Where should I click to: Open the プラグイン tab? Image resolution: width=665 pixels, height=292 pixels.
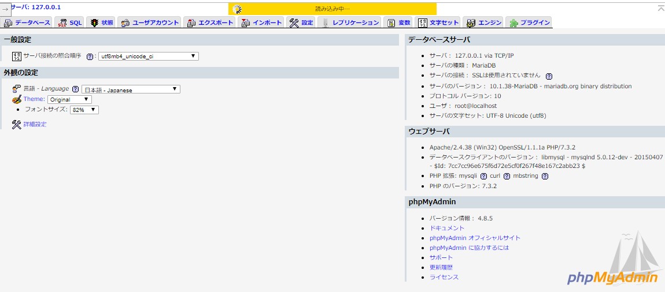click(x=529, y=23)
